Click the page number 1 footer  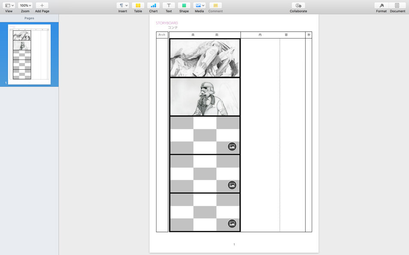[234, 244]
